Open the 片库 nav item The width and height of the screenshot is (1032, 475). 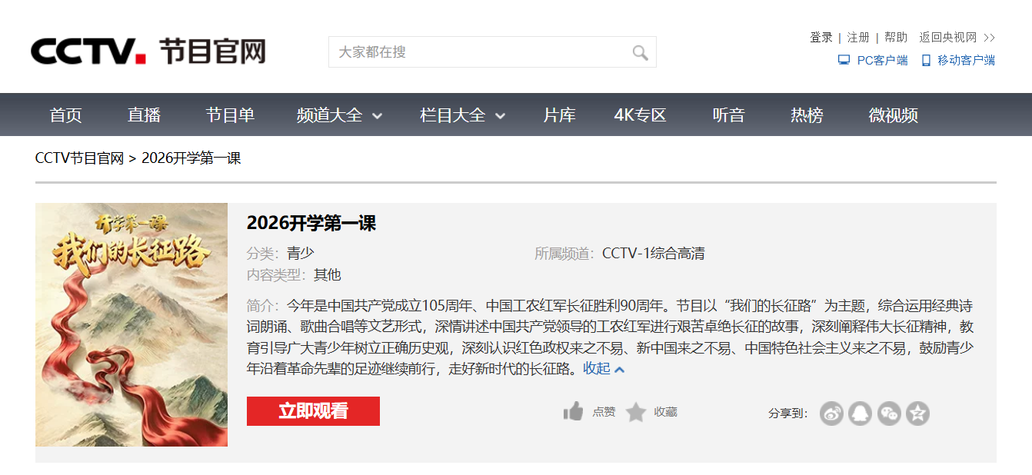pos(559,115)
